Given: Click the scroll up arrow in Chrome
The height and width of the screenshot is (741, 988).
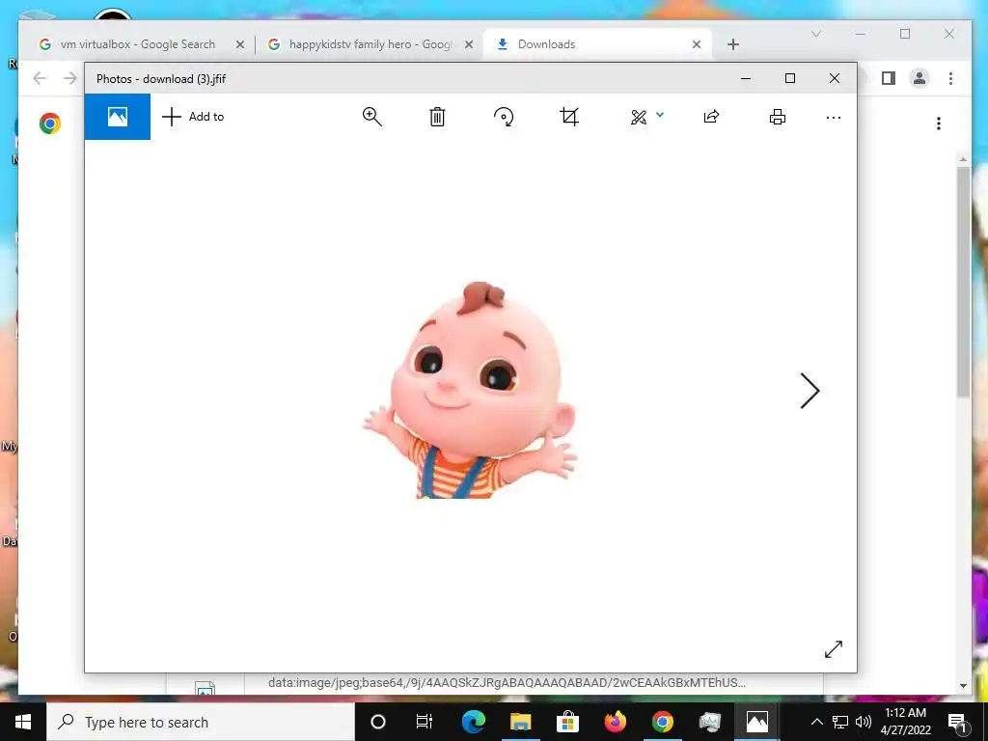Looking at the screenshot, I should pyautogui.click(x=963, y=159).
